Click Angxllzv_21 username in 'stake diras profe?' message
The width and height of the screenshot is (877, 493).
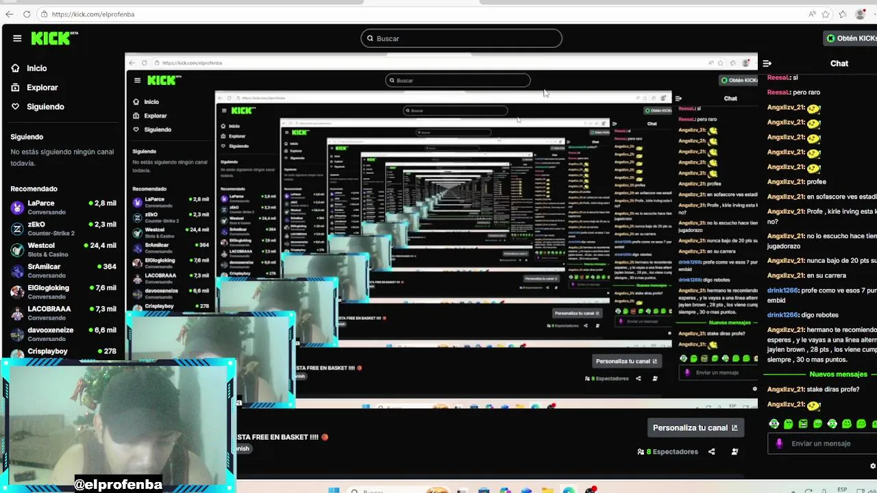786,390
